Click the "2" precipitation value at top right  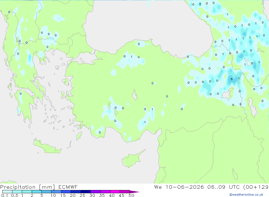[200, 4]
